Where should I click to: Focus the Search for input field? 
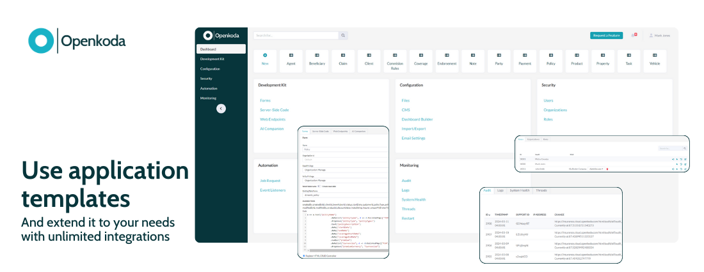pos(296,35)
